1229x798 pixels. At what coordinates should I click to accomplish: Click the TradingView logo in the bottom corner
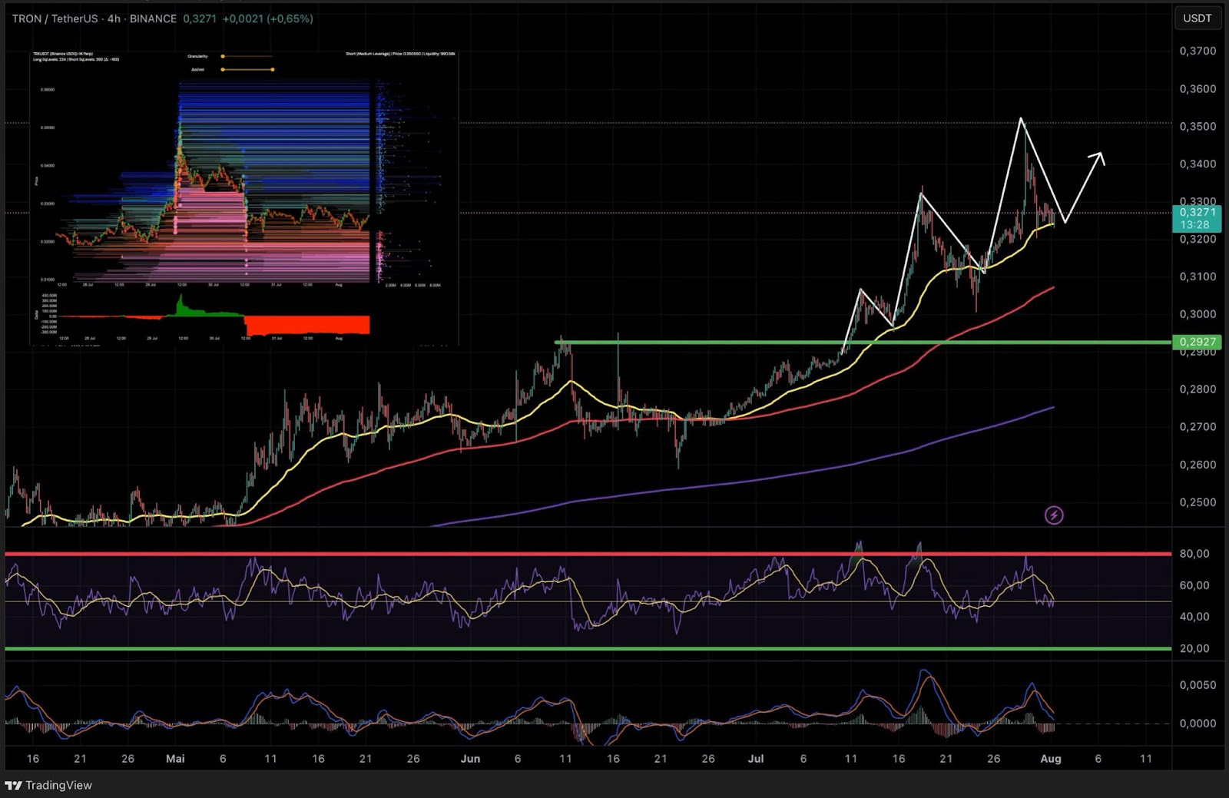tap(48, 786)
